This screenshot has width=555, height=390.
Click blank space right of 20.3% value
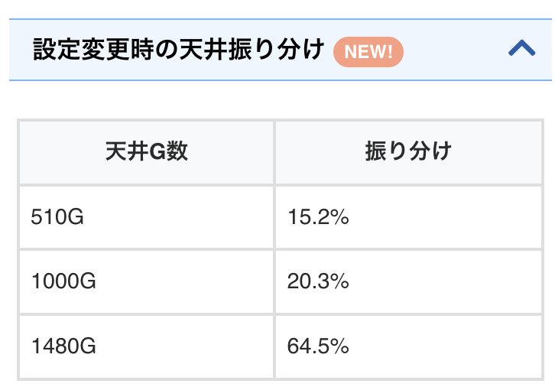click(459, 281)
